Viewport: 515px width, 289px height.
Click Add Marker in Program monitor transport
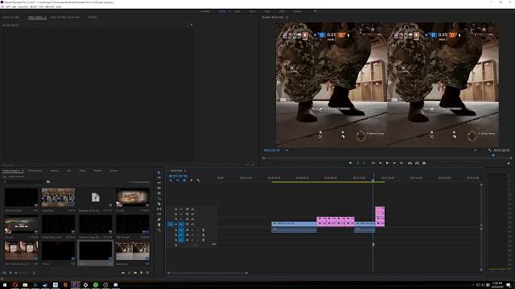coord(351,163)
